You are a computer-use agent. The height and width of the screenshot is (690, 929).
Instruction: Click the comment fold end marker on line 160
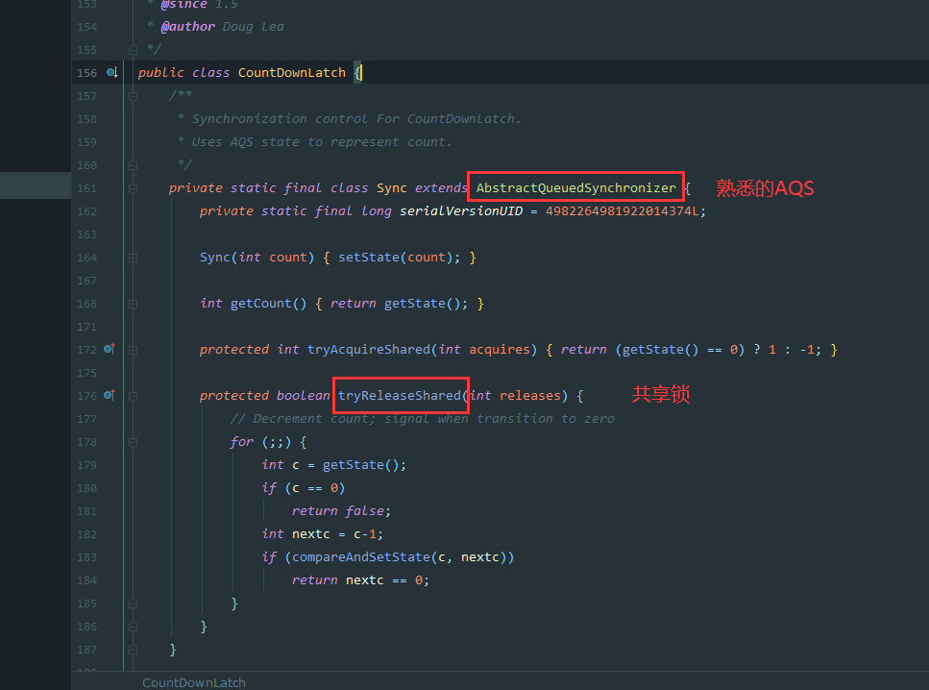[x=133, y=165]
